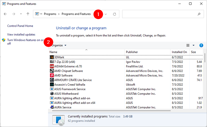Open View installed updates link
This screenshot has height=127, width=207.
[21, 35]
